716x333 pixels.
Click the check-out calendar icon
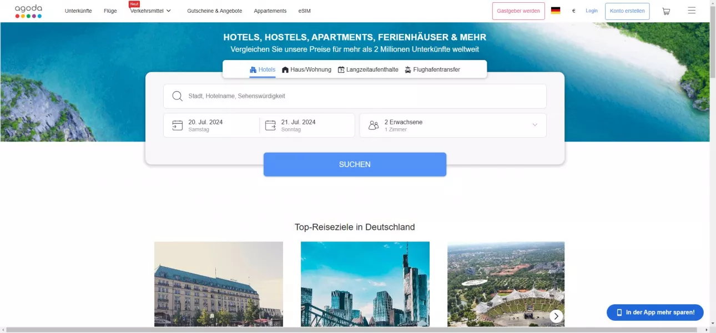tap(270, 125)
